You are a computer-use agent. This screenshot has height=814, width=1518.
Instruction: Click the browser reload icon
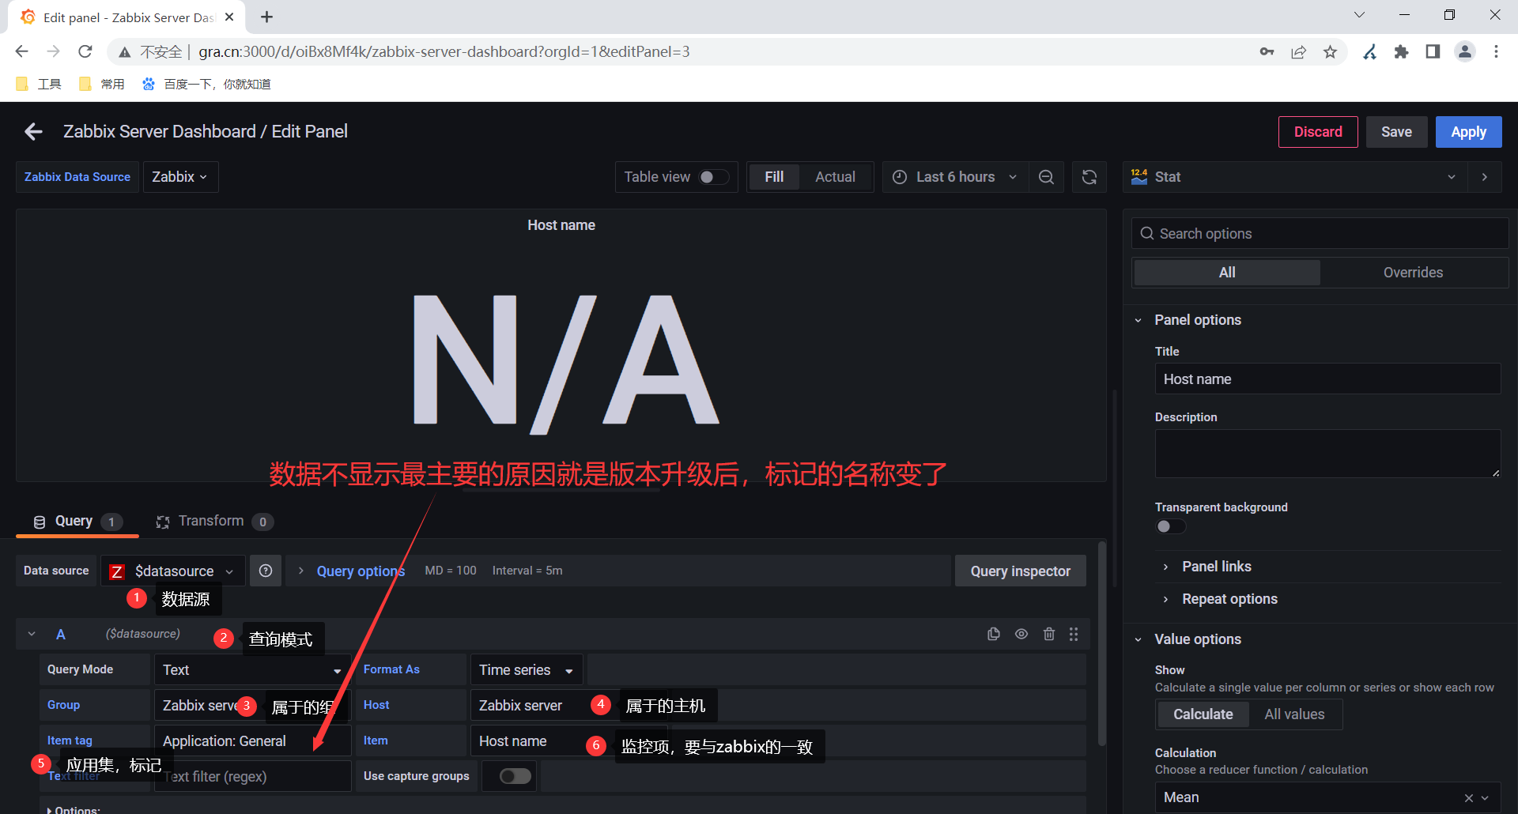point(85,51)
